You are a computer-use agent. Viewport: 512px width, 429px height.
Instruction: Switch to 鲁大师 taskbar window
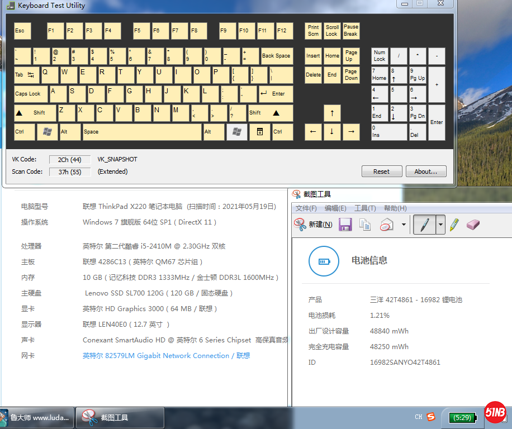click(x=37, y=417)
